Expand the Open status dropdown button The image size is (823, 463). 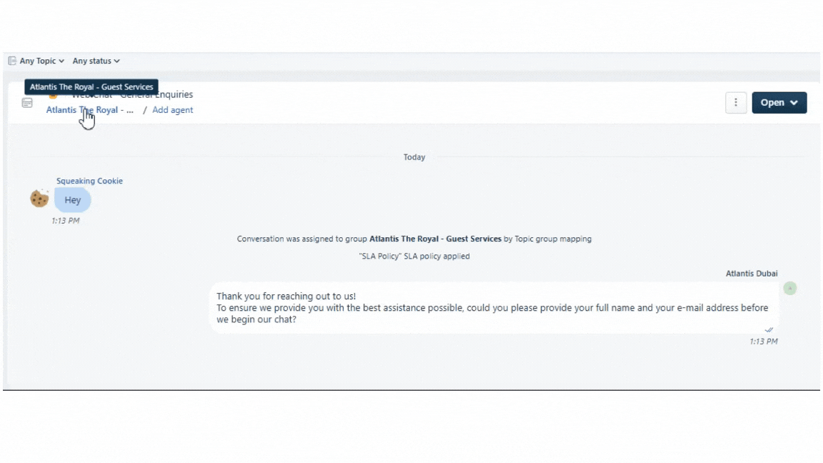click(x=779, y=102)
